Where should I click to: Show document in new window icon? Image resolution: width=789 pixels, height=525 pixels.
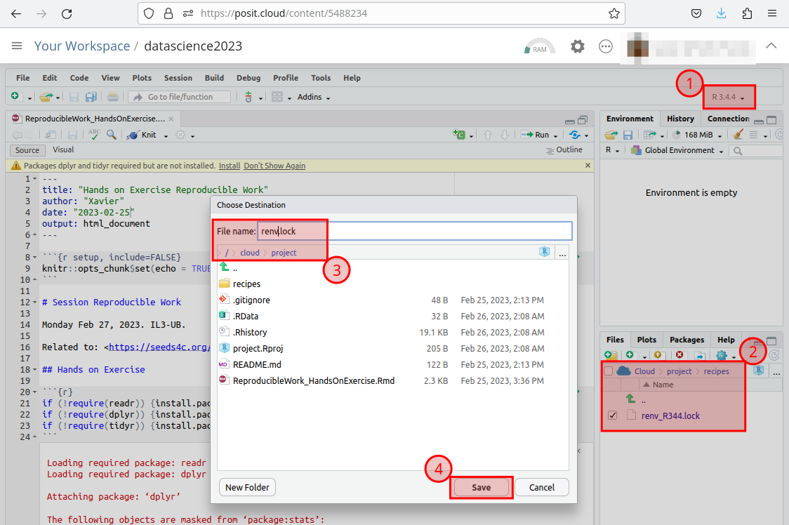(51, 134)
